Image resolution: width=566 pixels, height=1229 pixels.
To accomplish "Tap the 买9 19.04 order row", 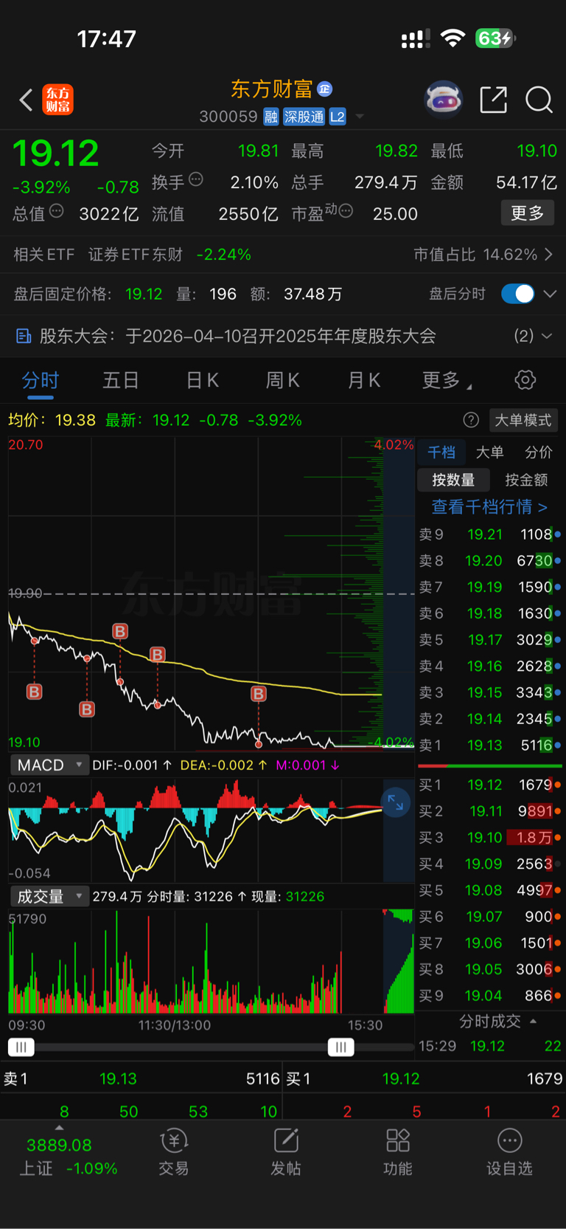I will click(x=489, y=996).
